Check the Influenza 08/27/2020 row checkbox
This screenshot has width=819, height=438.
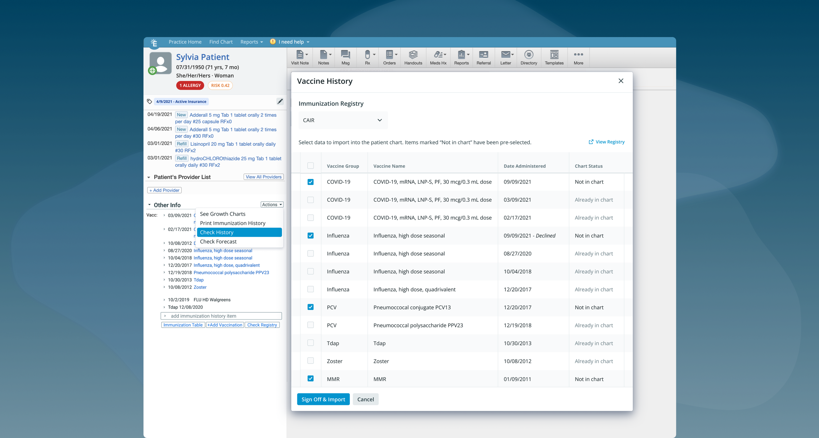tap(311, 253)
